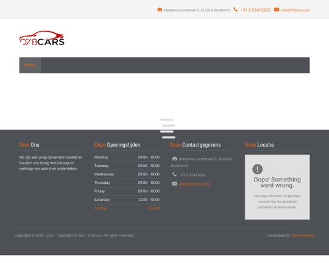Image resolution: width=329 pixels, height=263 pixels.
Task: Click the Google Maps error panel
Action: point(277,187)
